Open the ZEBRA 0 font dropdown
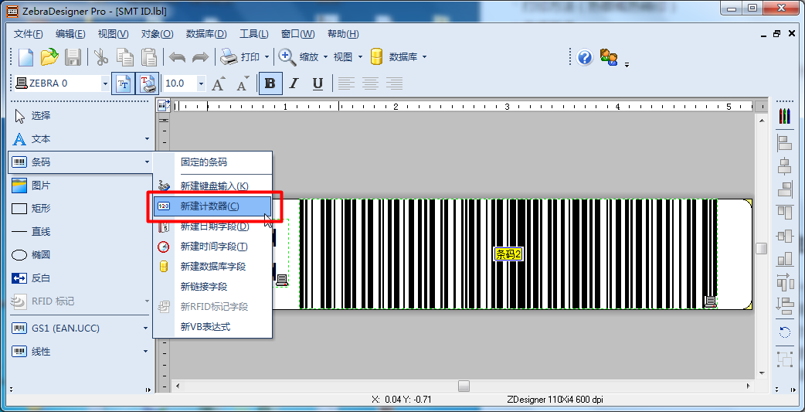Image resolution: width=805 pixels, height=412 pixels. [105, 83]
